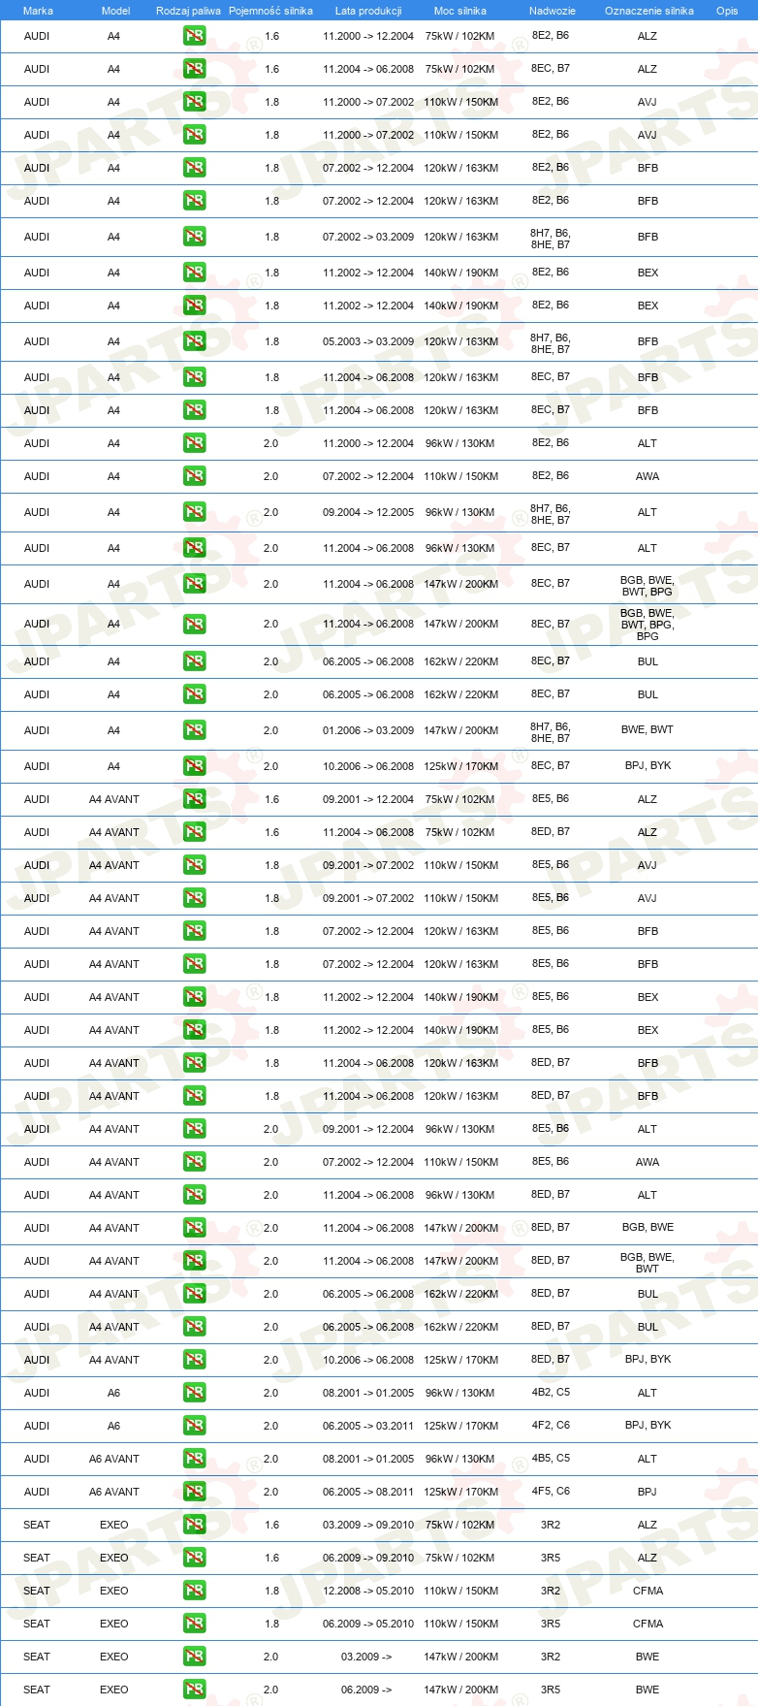Screen dimensions: 758x1706
Task: Click fuel icon in A4 8E2 AWA row
Action: pos(194,476)
